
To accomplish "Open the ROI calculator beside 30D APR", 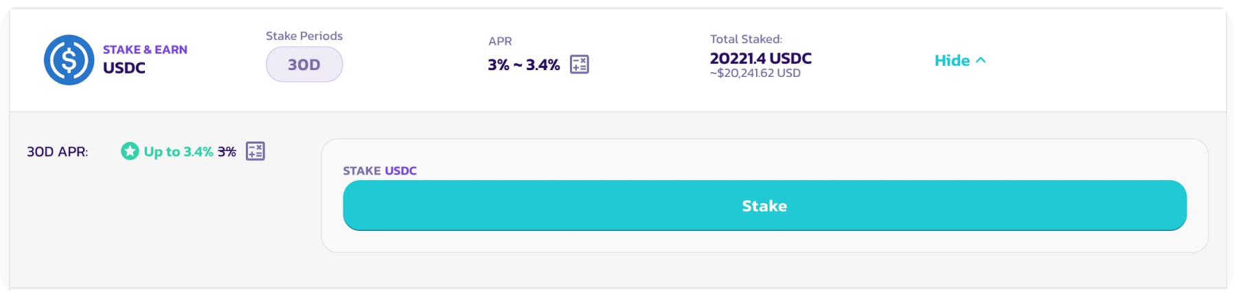I will click(x=255, y=151).
